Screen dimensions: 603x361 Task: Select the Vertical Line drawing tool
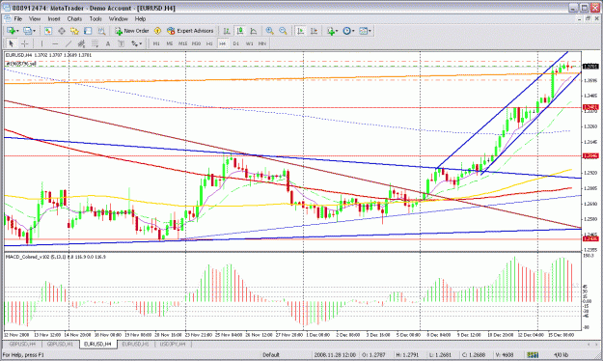(x=41, y=43)
